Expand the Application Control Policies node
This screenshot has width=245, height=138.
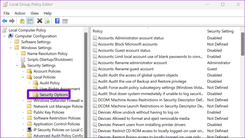click(23, 124)
